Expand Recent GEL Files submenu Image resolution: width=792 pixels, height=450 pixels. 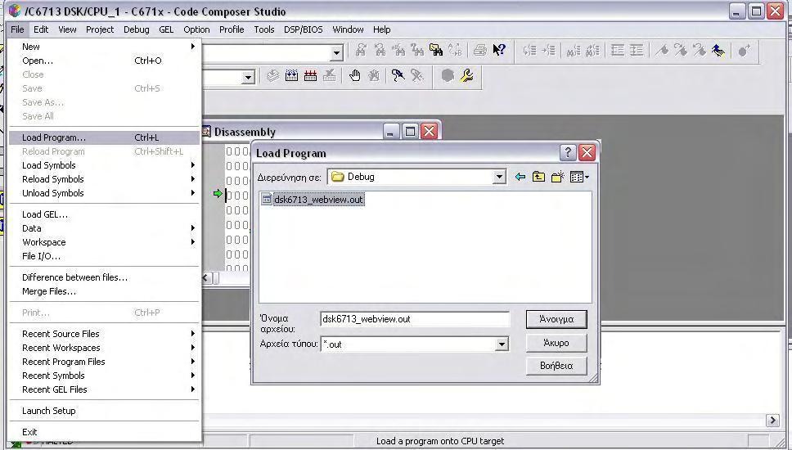click(x=104, y=389)
